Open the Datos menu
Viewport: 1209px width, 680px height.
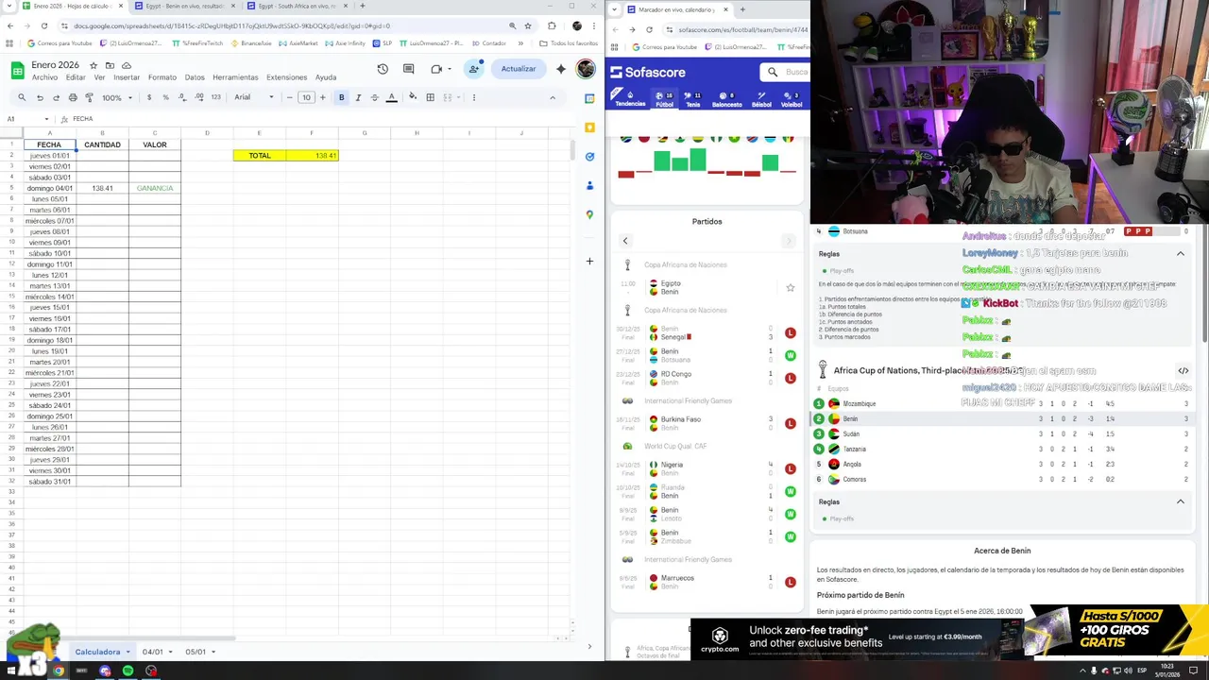pos(195,77)
